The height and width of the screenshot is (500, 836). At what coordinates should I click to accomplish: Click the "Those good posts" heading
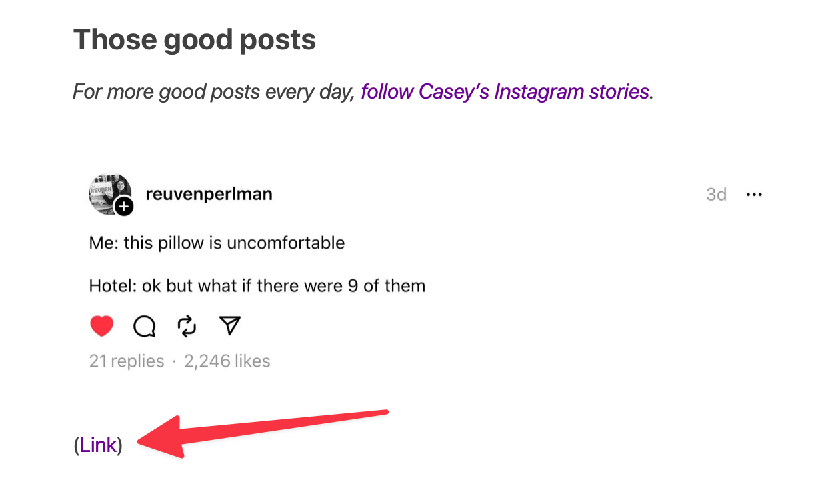[x=194, y=40]
